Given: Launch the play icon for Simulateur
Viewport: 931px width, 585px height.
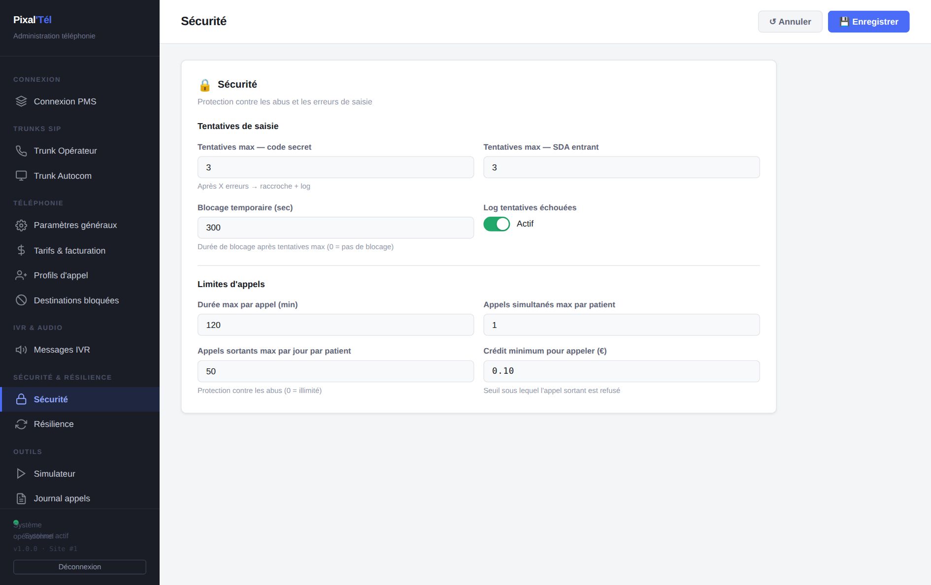Looking at the screenshot, I should coord(21,474).
